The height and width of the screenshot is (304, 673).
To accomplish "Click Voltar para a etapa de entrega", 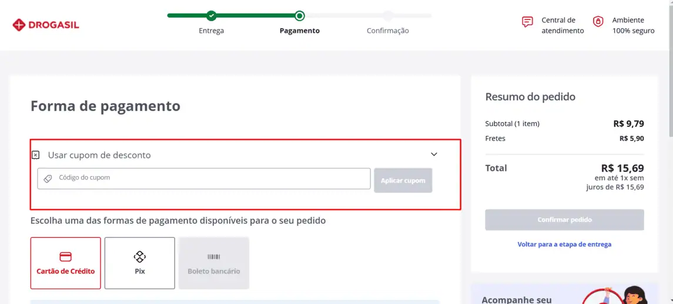I will (x=564, y=244).
